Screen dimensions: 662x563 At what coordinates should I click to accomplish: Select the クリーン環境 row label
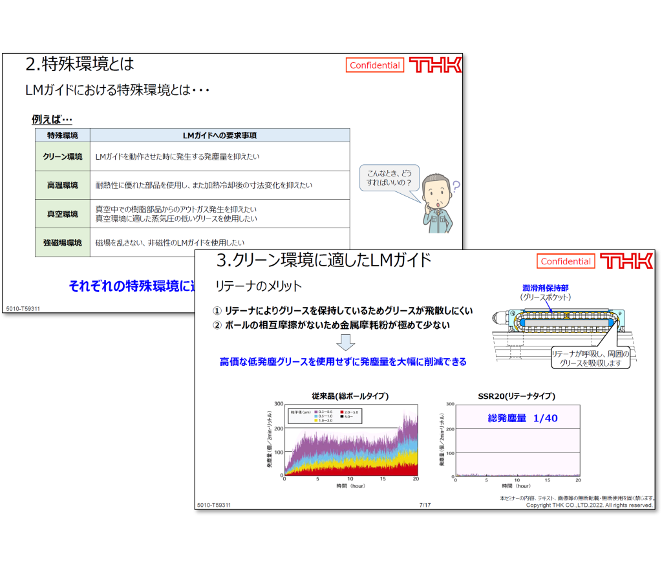click(x=63, y=156)
